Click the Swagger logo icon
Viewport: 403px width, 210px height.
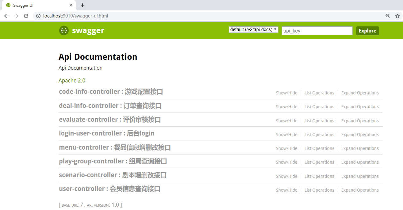64,30
